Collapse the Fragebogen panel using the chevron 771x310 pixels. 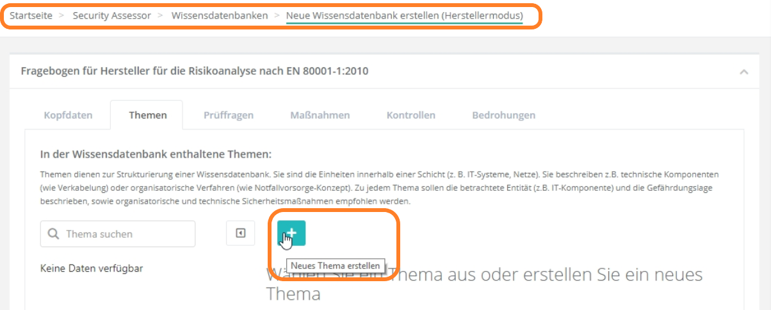(x=743, y=72)
